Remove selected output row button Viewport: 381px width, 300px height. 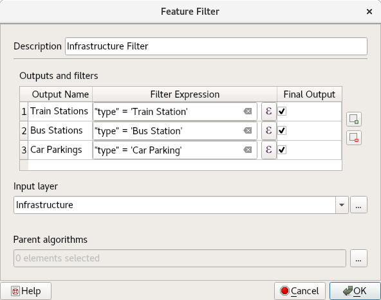pos(354,137)
